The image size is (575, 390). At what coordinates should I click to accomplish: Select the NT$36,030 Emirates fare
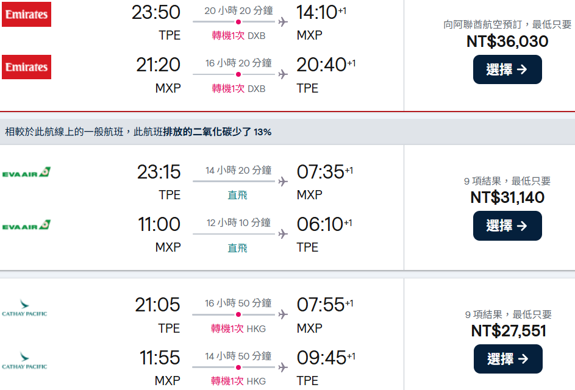click(x=507, y=69)
